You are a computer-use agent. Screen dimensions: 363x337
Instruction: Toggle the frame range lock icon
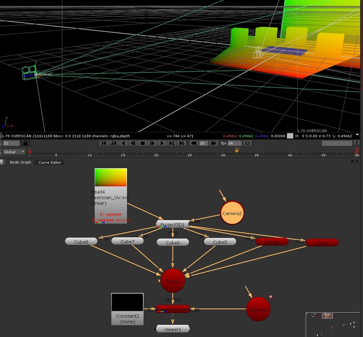pos(25,143)
